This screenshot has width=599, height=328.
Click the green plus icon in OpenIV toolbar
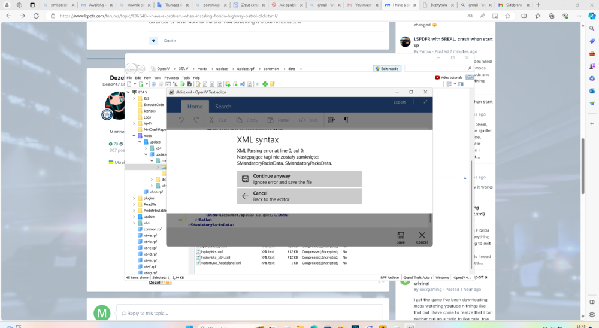pos(265,84)
